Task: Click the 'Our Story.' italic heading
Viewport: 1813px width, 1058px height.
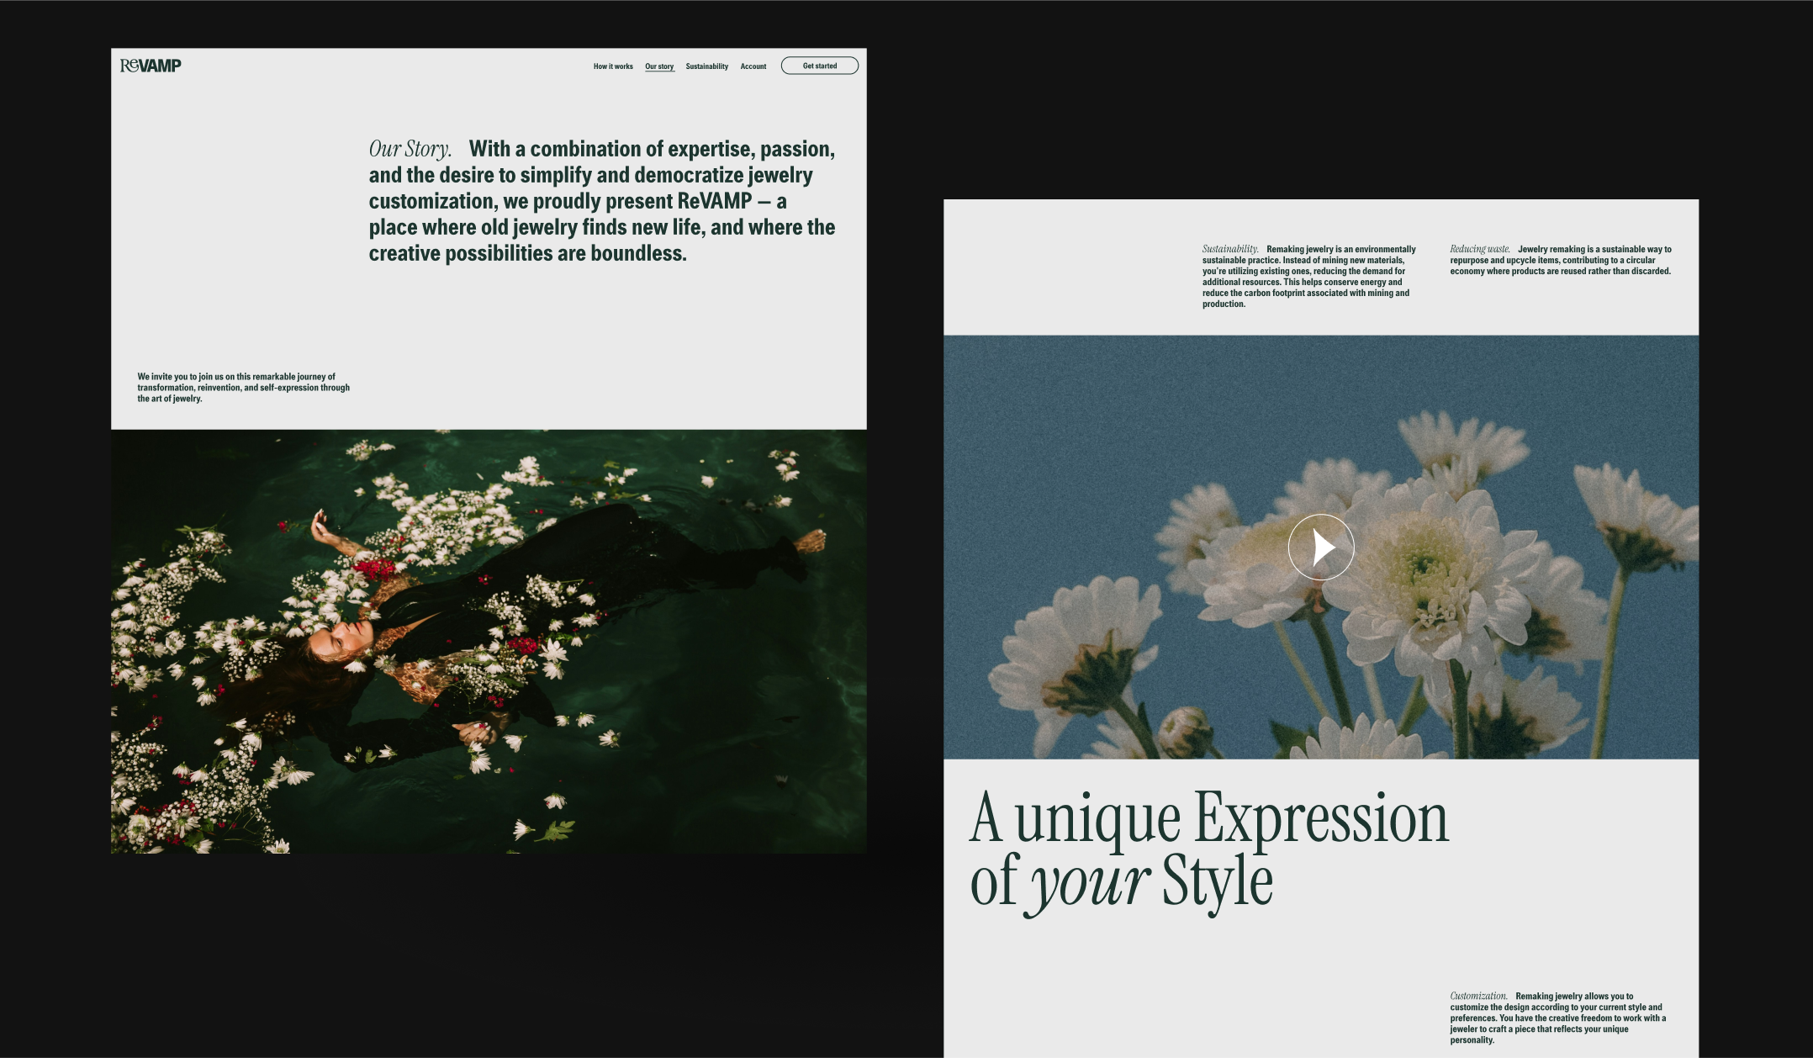Action: pyautogui.click(x=410, y=149)
